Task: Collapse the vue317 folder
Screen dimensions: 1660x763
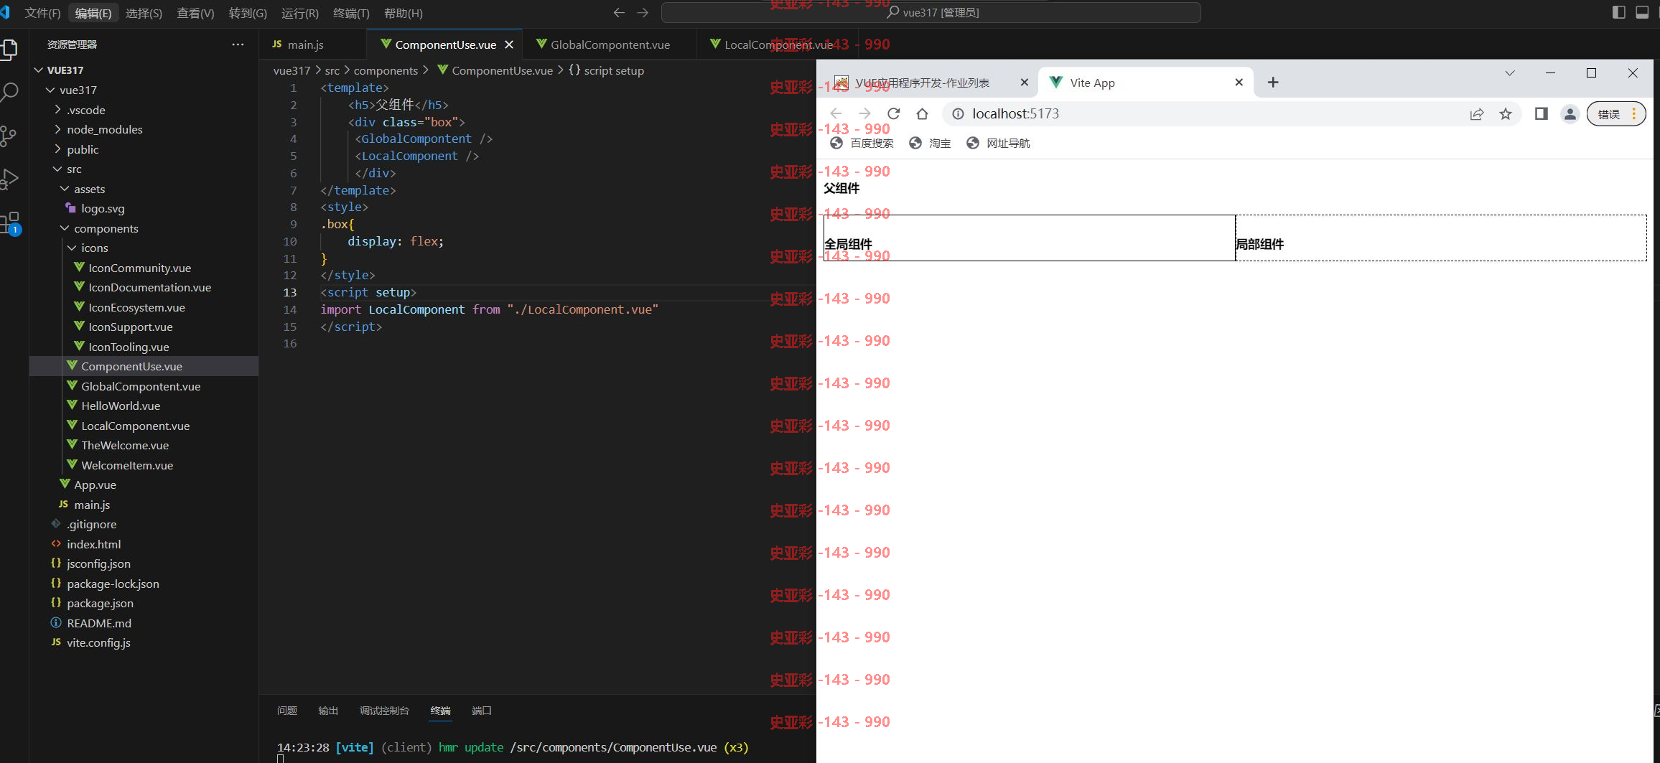Action: tap(144, 90)
